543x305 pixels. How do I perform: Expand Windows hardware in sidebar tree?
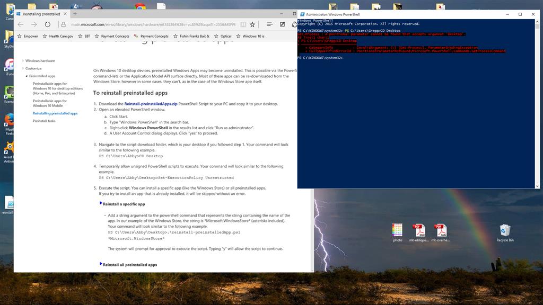23,61
